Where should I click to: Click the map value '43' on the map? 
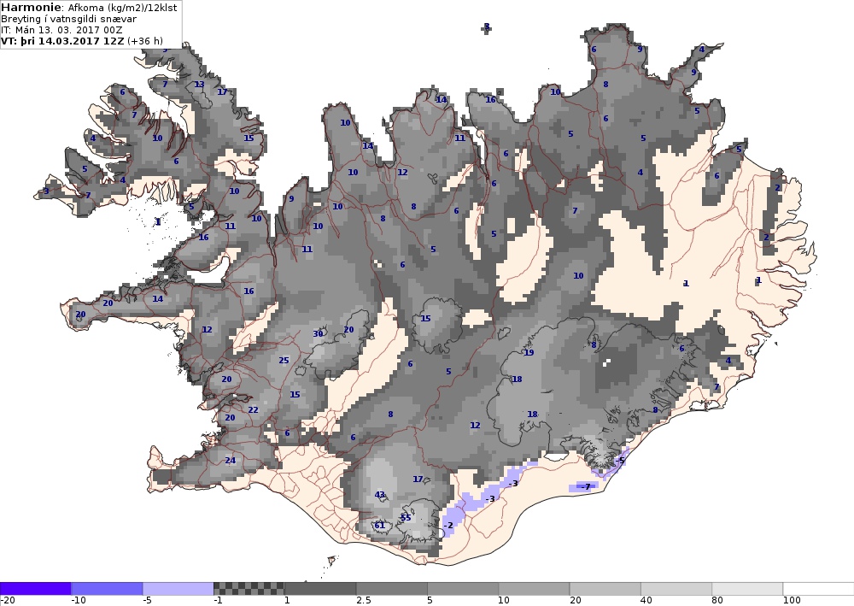(x=380, y=495)
